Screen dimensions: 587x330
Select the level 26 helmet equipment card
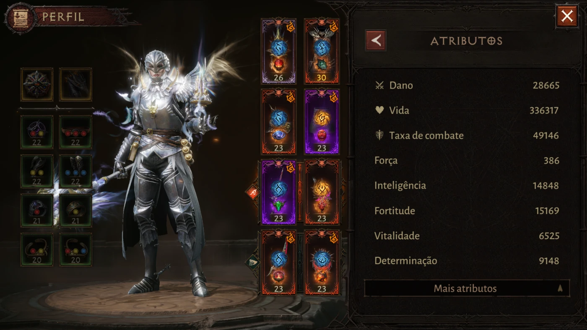(x=279, y=51)
